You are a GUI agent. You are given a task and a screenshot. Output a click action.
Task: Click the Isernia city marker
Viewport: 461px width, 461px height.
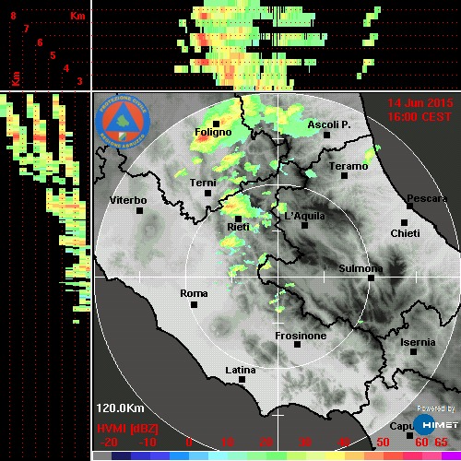414,351
